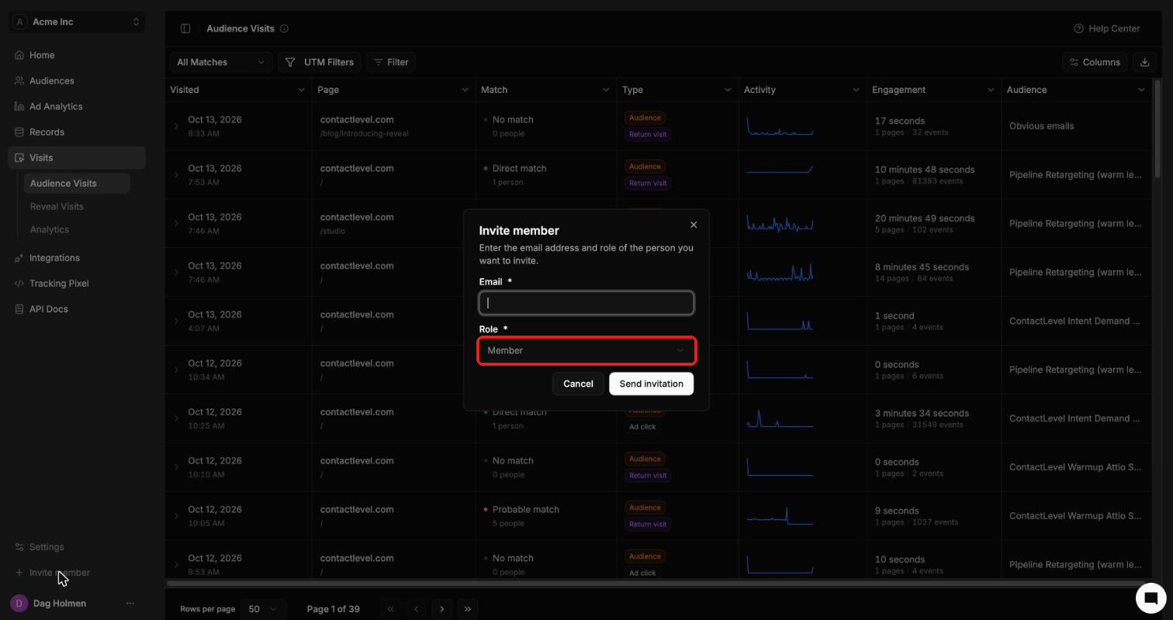
Task: Open Tracking Pixel in sidebar
Action: pyautogui.click(x=78, y=283)
